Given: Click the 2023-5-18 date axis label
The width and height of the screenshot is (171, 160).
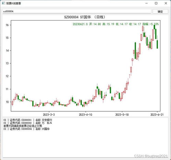Looking at the screenshot, I should tap(122, 114).
